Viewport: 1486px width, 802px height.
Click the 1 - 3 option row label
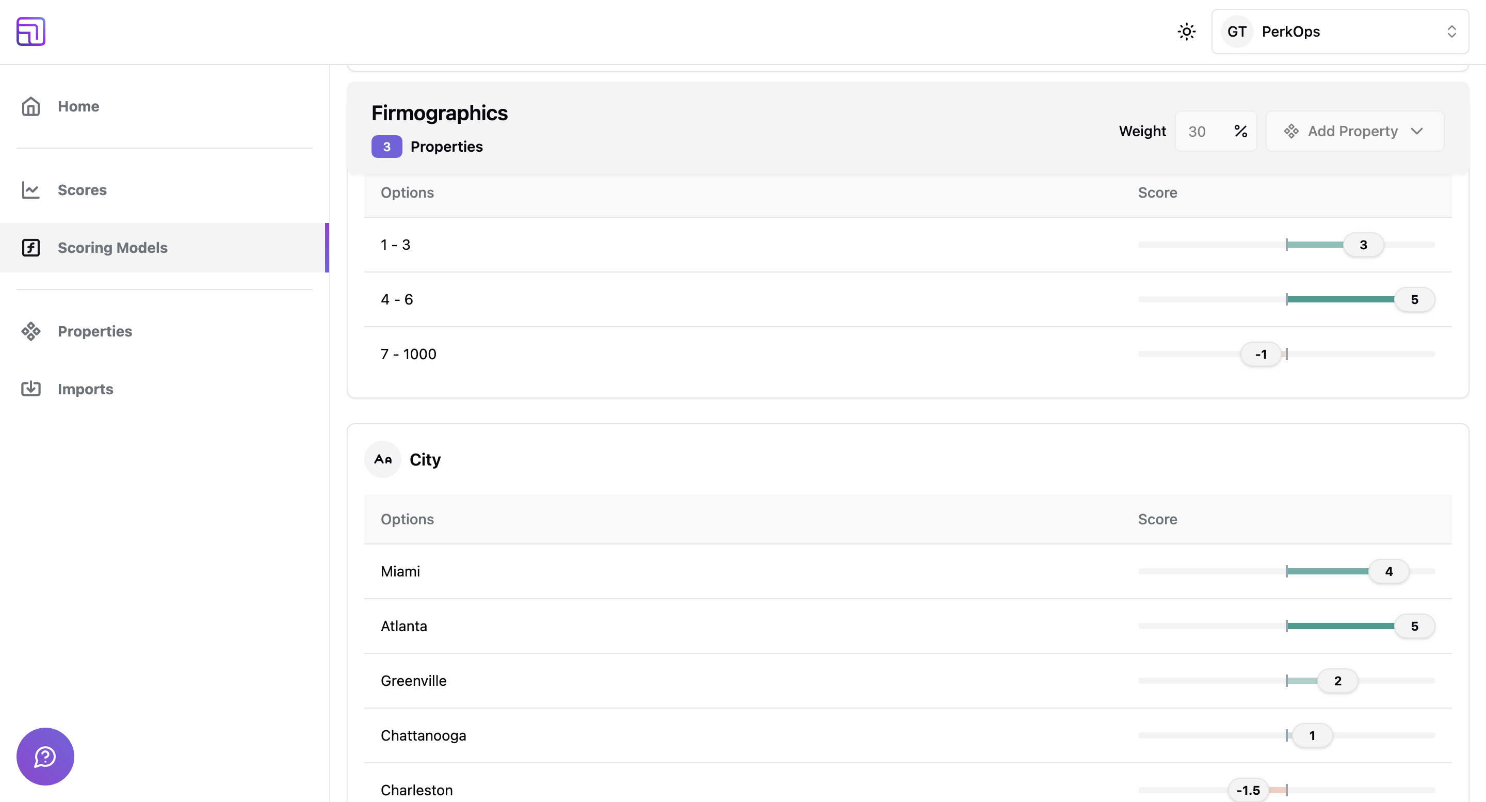[396, 245]
